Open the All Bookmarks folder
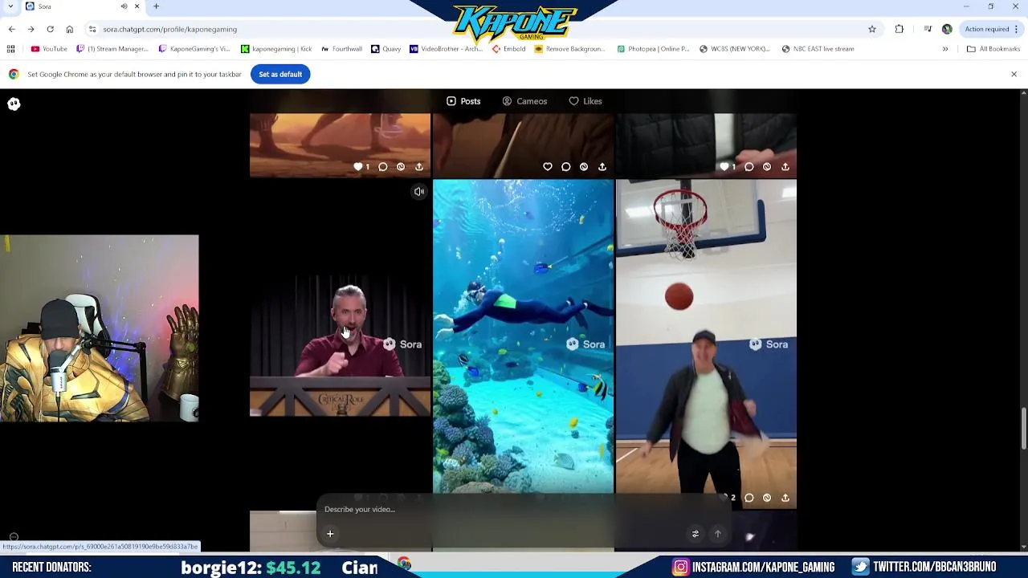The image size is (1028, 578). coord(993,49)
